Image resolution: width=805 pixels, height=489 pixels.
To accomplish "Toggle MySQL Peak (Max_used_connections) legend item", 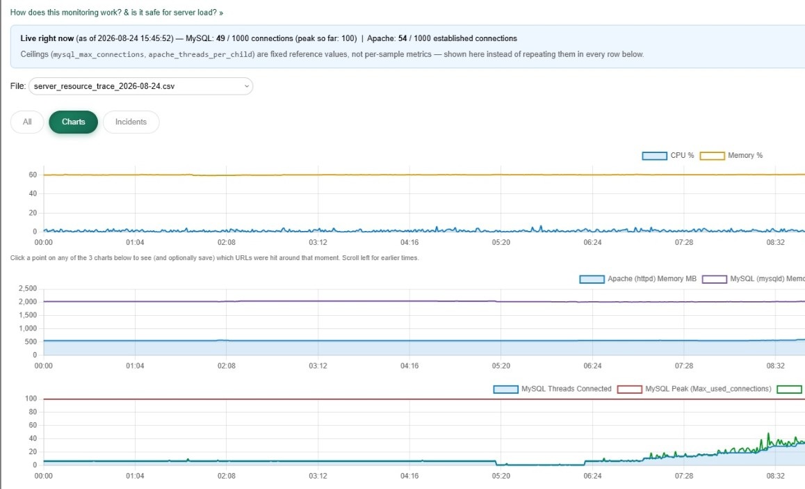I will coord(694,389).
